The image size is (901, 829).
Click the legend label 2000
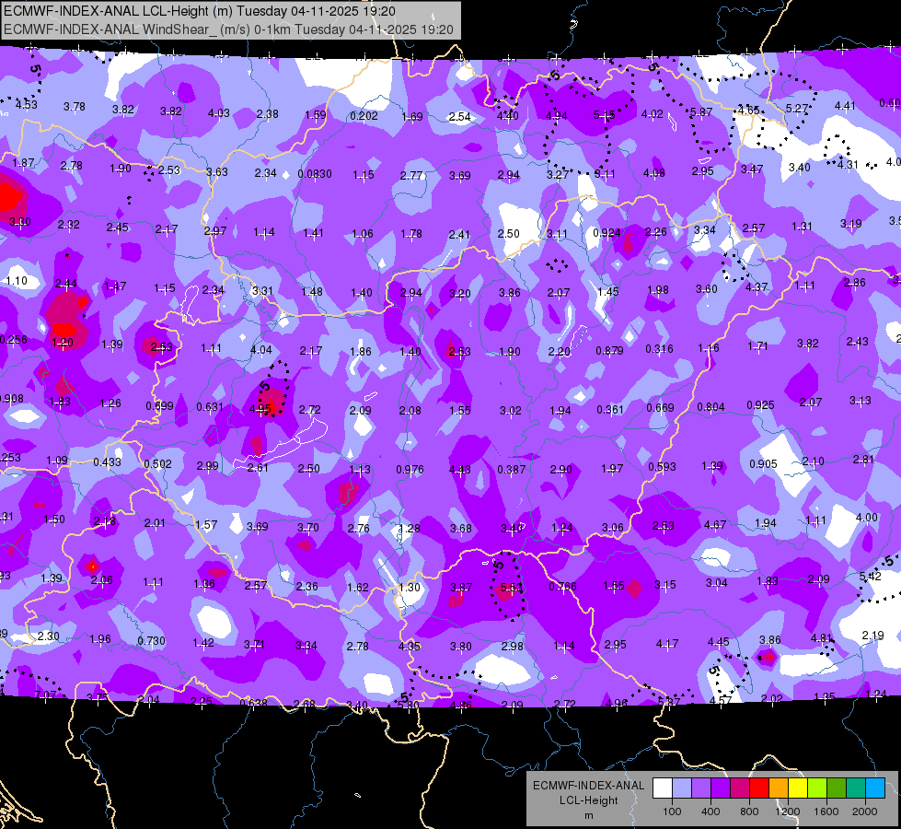[865, 811]
